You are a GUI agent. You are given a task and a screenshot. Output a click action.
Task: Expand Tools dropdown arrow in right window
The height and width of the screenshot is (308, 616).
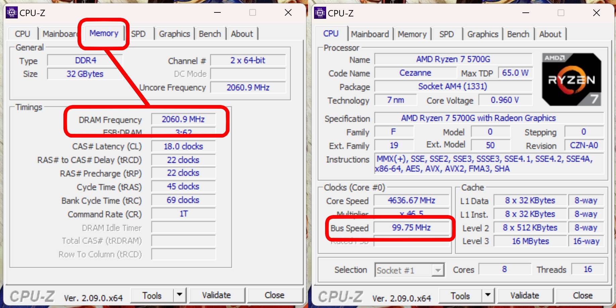pos(488,296)
